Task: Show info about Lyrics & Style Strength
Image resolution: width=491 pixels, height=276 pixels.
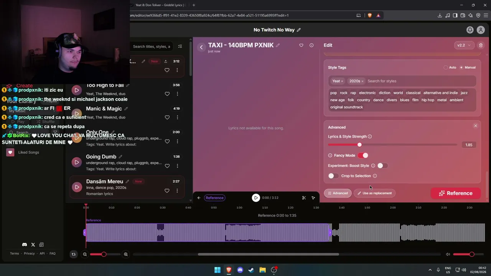Action: 370,136
